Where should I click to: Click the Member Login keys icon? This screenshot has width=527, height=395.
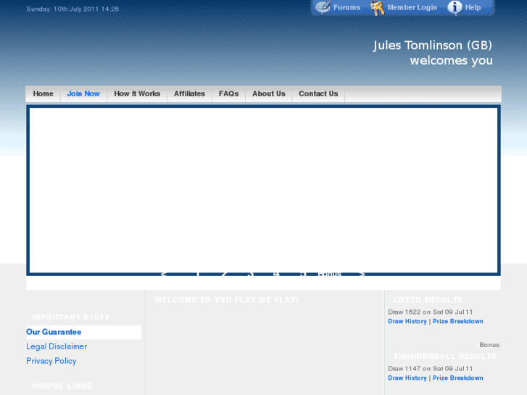(x=377, y=8)
